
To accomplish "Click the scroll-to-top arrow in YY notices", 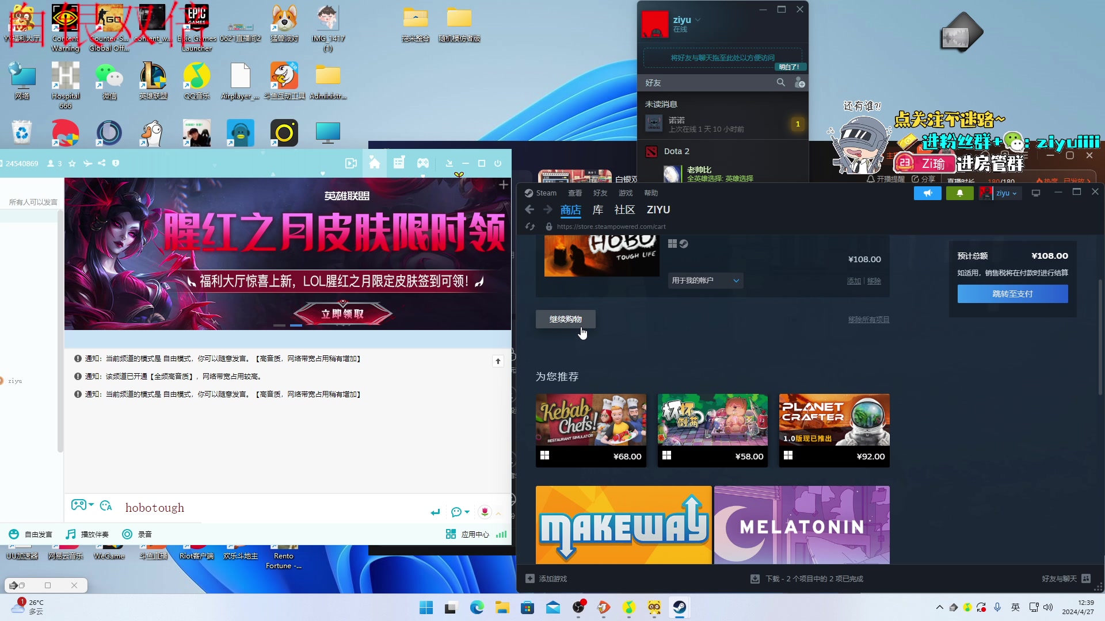I will click(x=498, y=361).
